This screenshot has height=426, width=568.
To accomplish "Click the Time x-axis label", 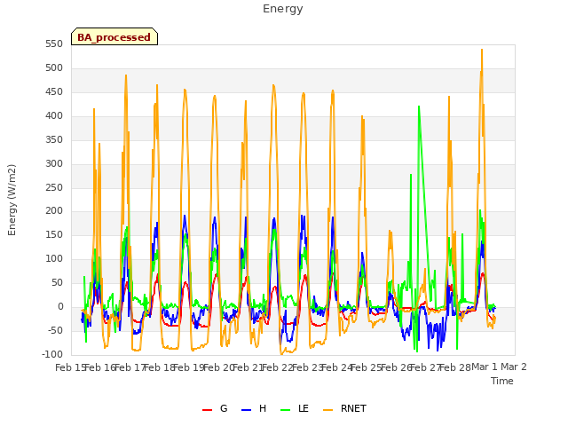I will pyautogui.click(x=502, y=381).
